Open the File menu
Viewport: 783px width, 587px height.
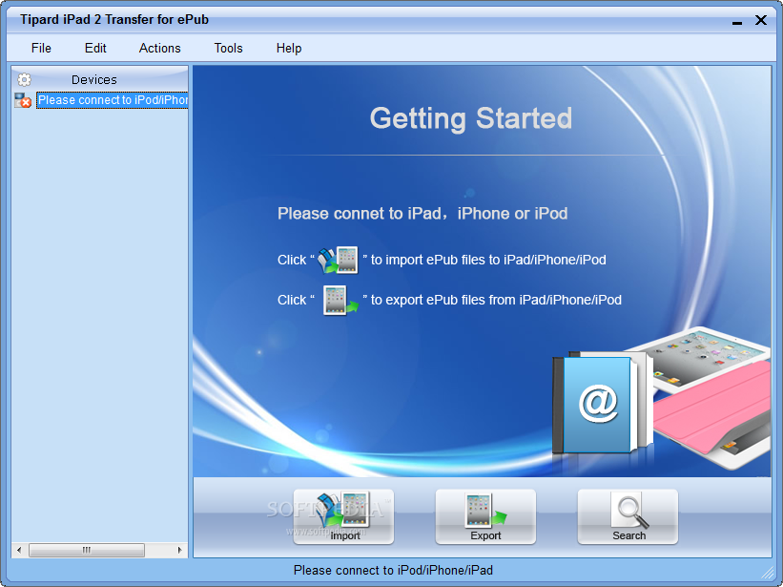pyautogui.click(x=41, y=48)
